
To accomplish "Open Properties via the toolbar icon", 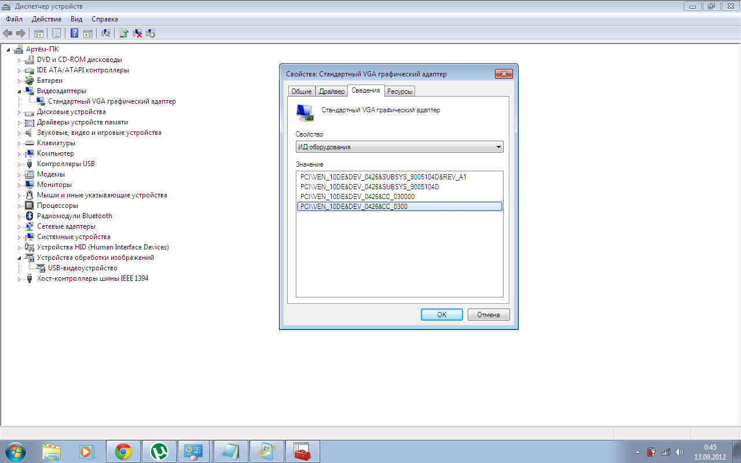I will [56, 33].
